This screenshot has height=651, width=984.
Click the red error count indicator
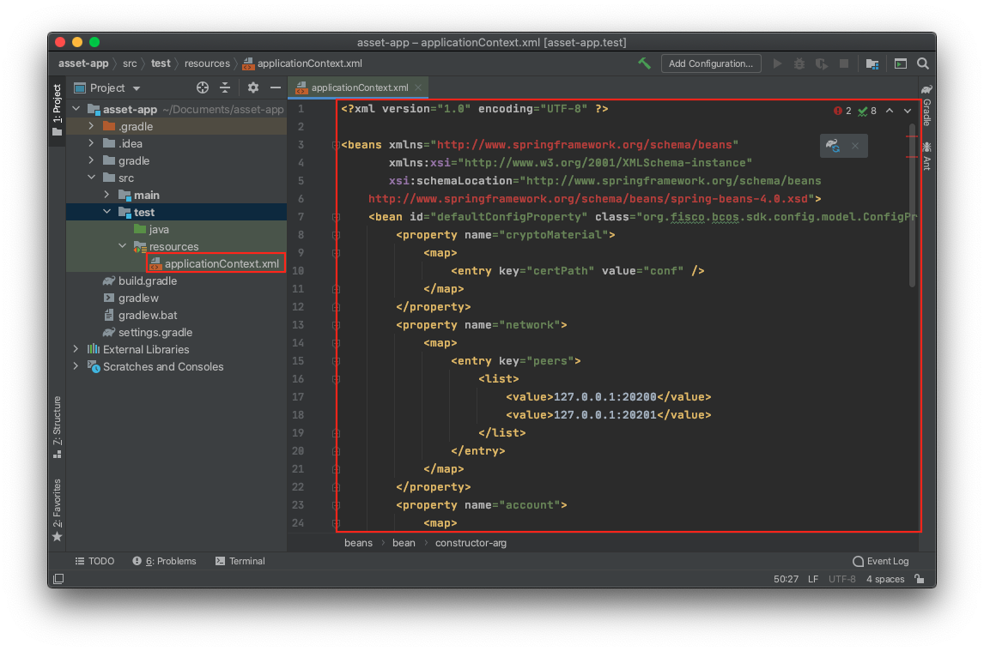point(842,111)
